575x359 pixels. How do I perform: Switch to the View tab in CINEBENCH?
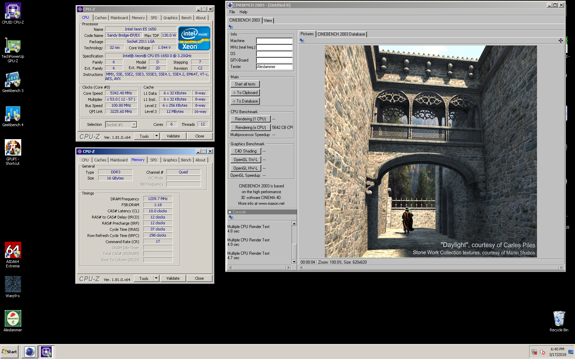tap(268, 21)
